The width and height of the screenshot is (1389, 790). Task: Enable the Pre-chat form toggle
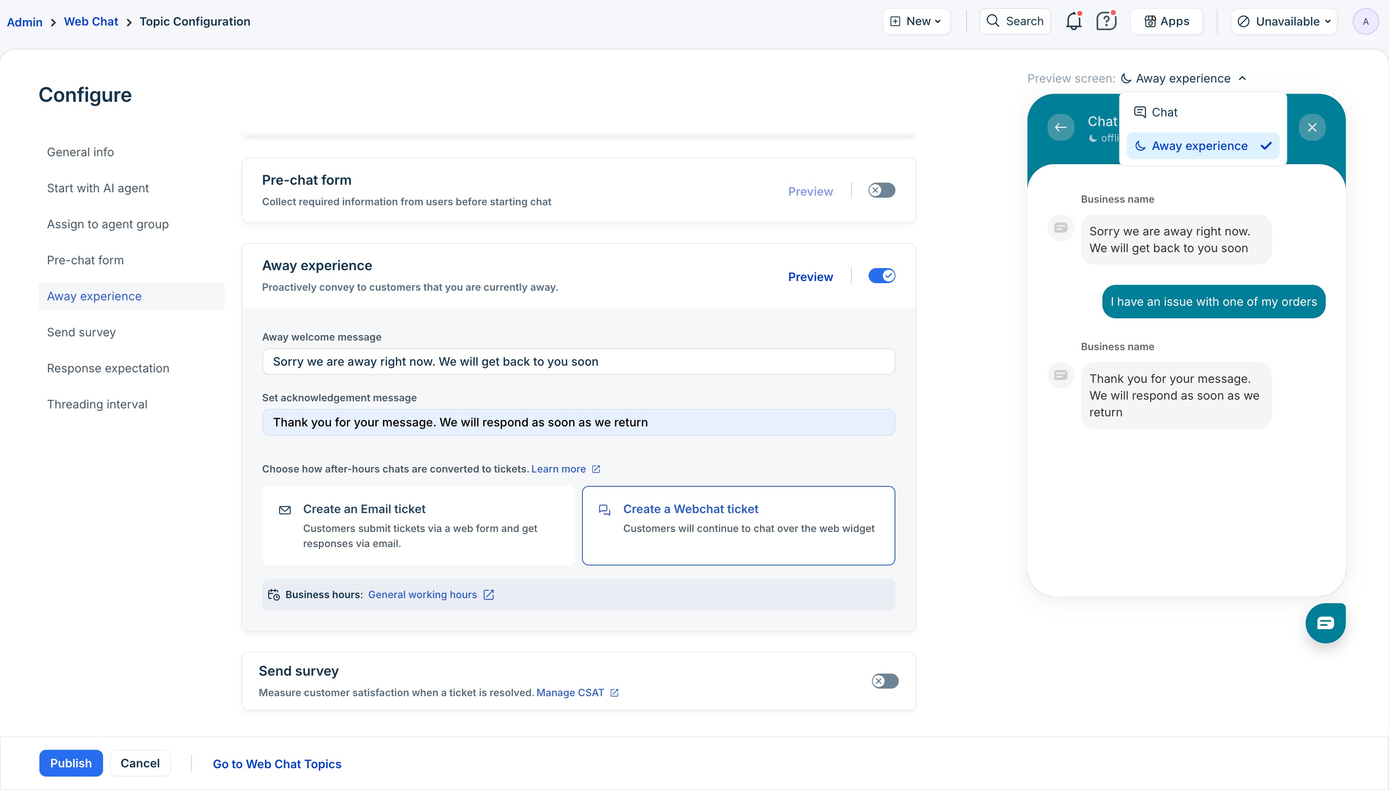(881, 191)
